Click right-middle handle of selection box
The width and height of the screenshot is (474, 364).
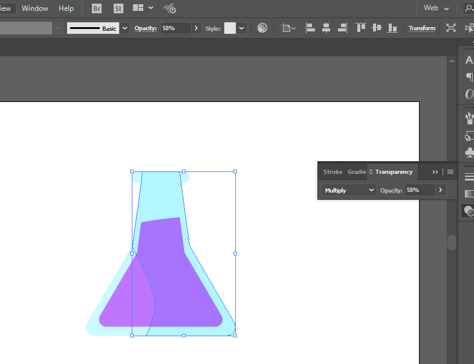tap(235, 254)
